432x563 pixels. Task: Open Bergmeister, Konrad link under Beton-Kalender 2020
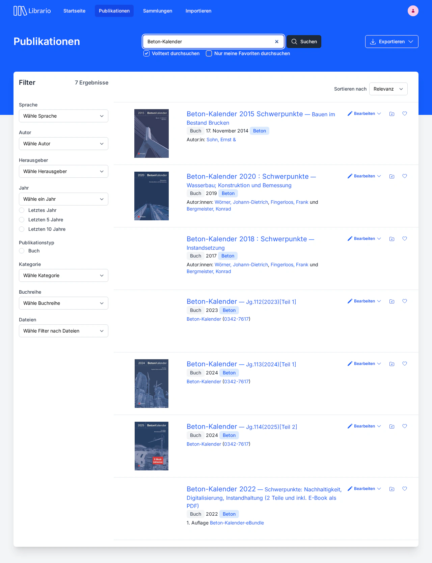click(209, 209)
